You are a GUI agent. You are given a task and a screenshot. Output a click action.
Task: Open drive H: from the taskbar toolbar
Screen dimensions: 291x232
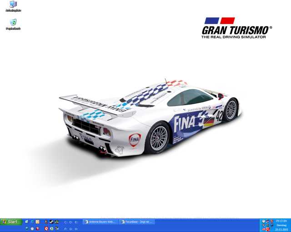76,229
